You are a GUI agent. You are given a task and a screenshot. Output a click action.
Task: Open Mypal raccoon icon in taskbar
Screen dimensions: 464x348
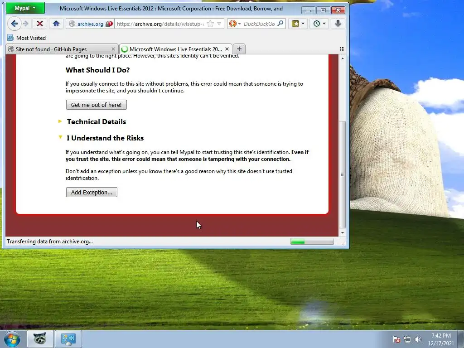pyautogui.click(x=40, y=339)
